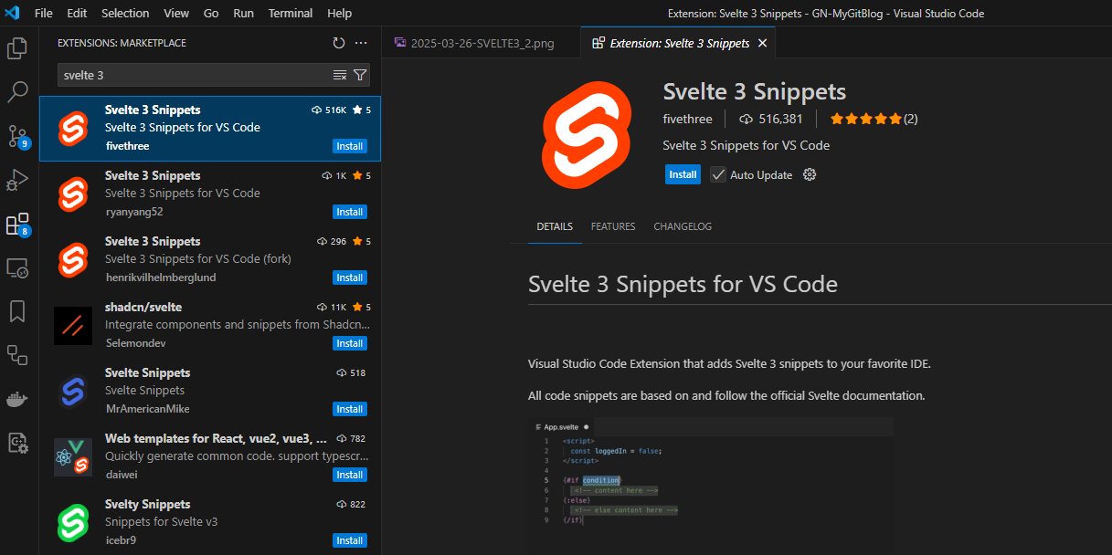Screen dimensions: 1112x555
Task: Switch to the 2025-03-26-SVELTE3_2.png tab
Action: [482, 43]
